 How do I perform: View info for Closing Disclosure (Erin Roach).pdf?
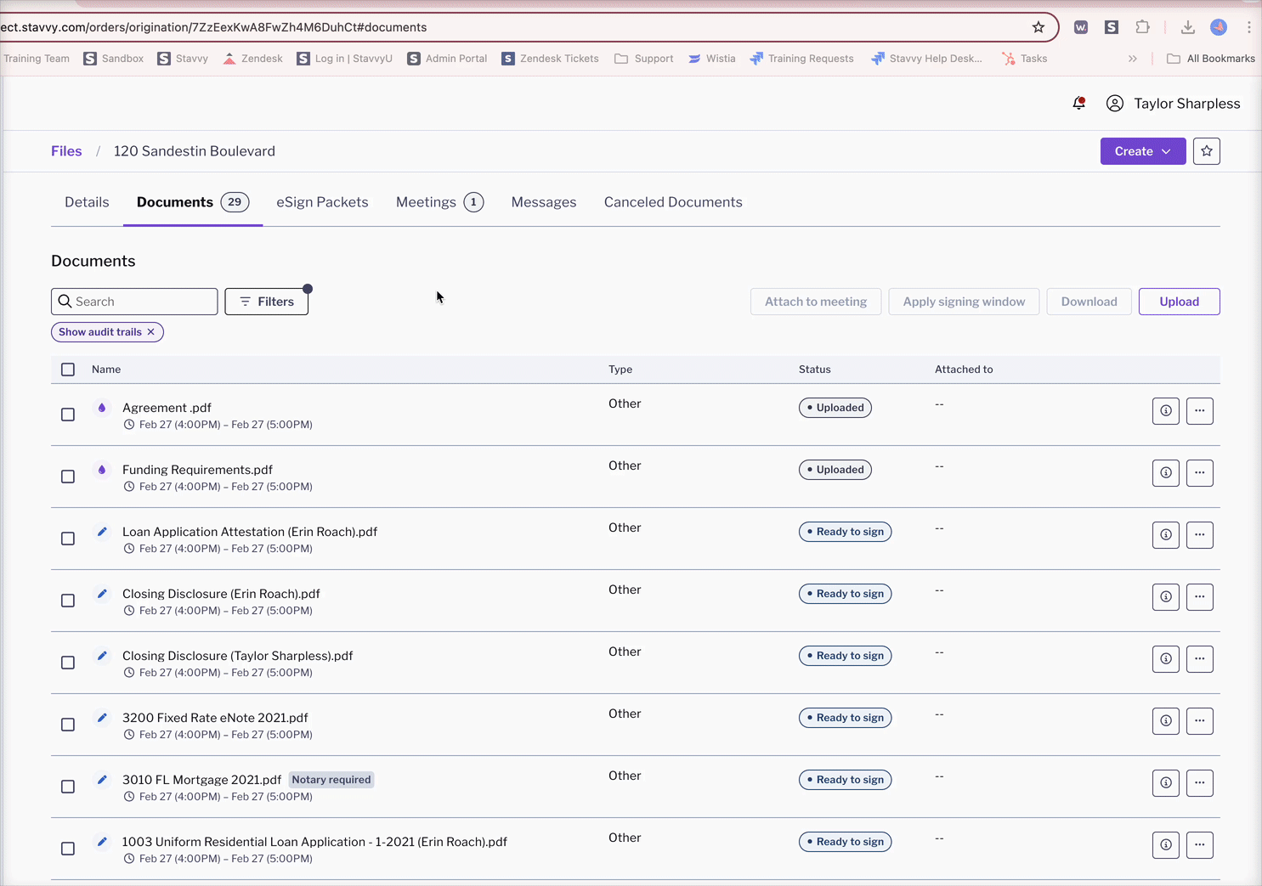click(1166, 597)
